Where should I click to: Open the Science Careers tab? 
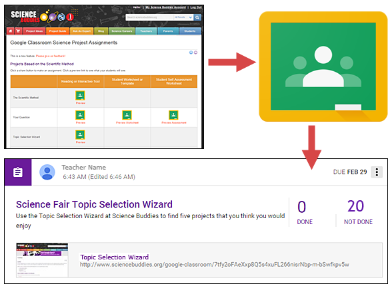pyautogui.click(x=122, y=31)
